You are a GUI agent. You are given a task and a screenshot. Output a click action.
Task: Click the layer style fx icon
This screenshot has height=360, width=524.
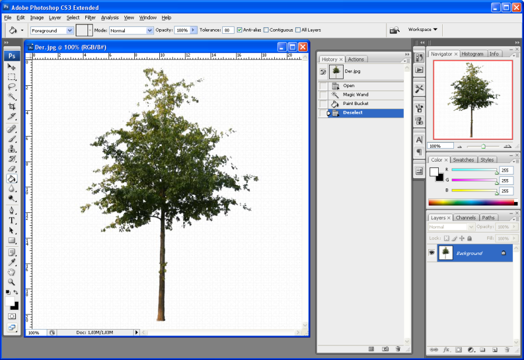(446, 349)
